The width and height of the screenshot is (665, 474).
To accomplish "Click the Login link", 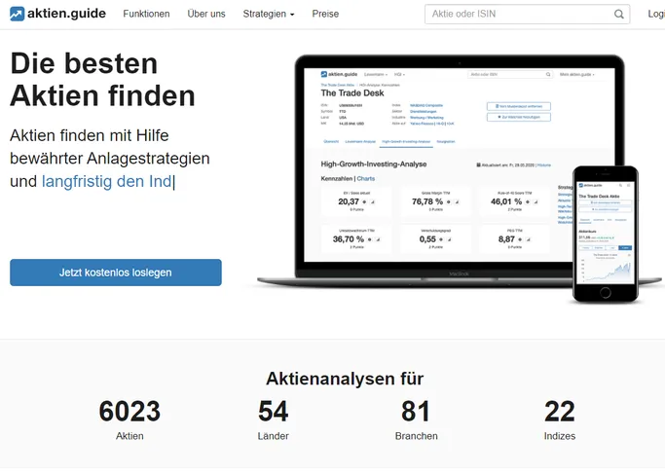I will tap(656, 14).
